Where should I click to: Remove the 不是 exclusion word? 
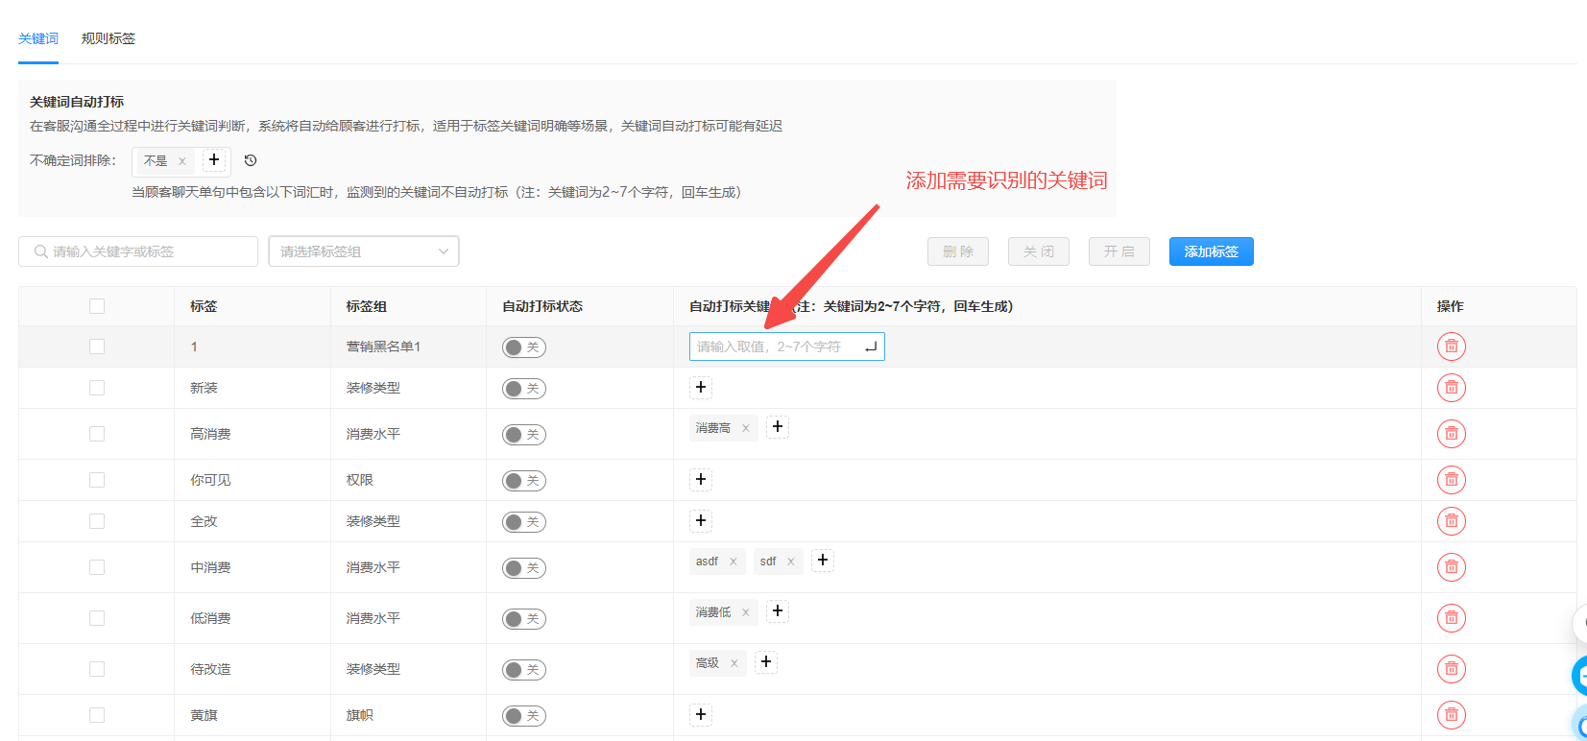click(182, 161)
